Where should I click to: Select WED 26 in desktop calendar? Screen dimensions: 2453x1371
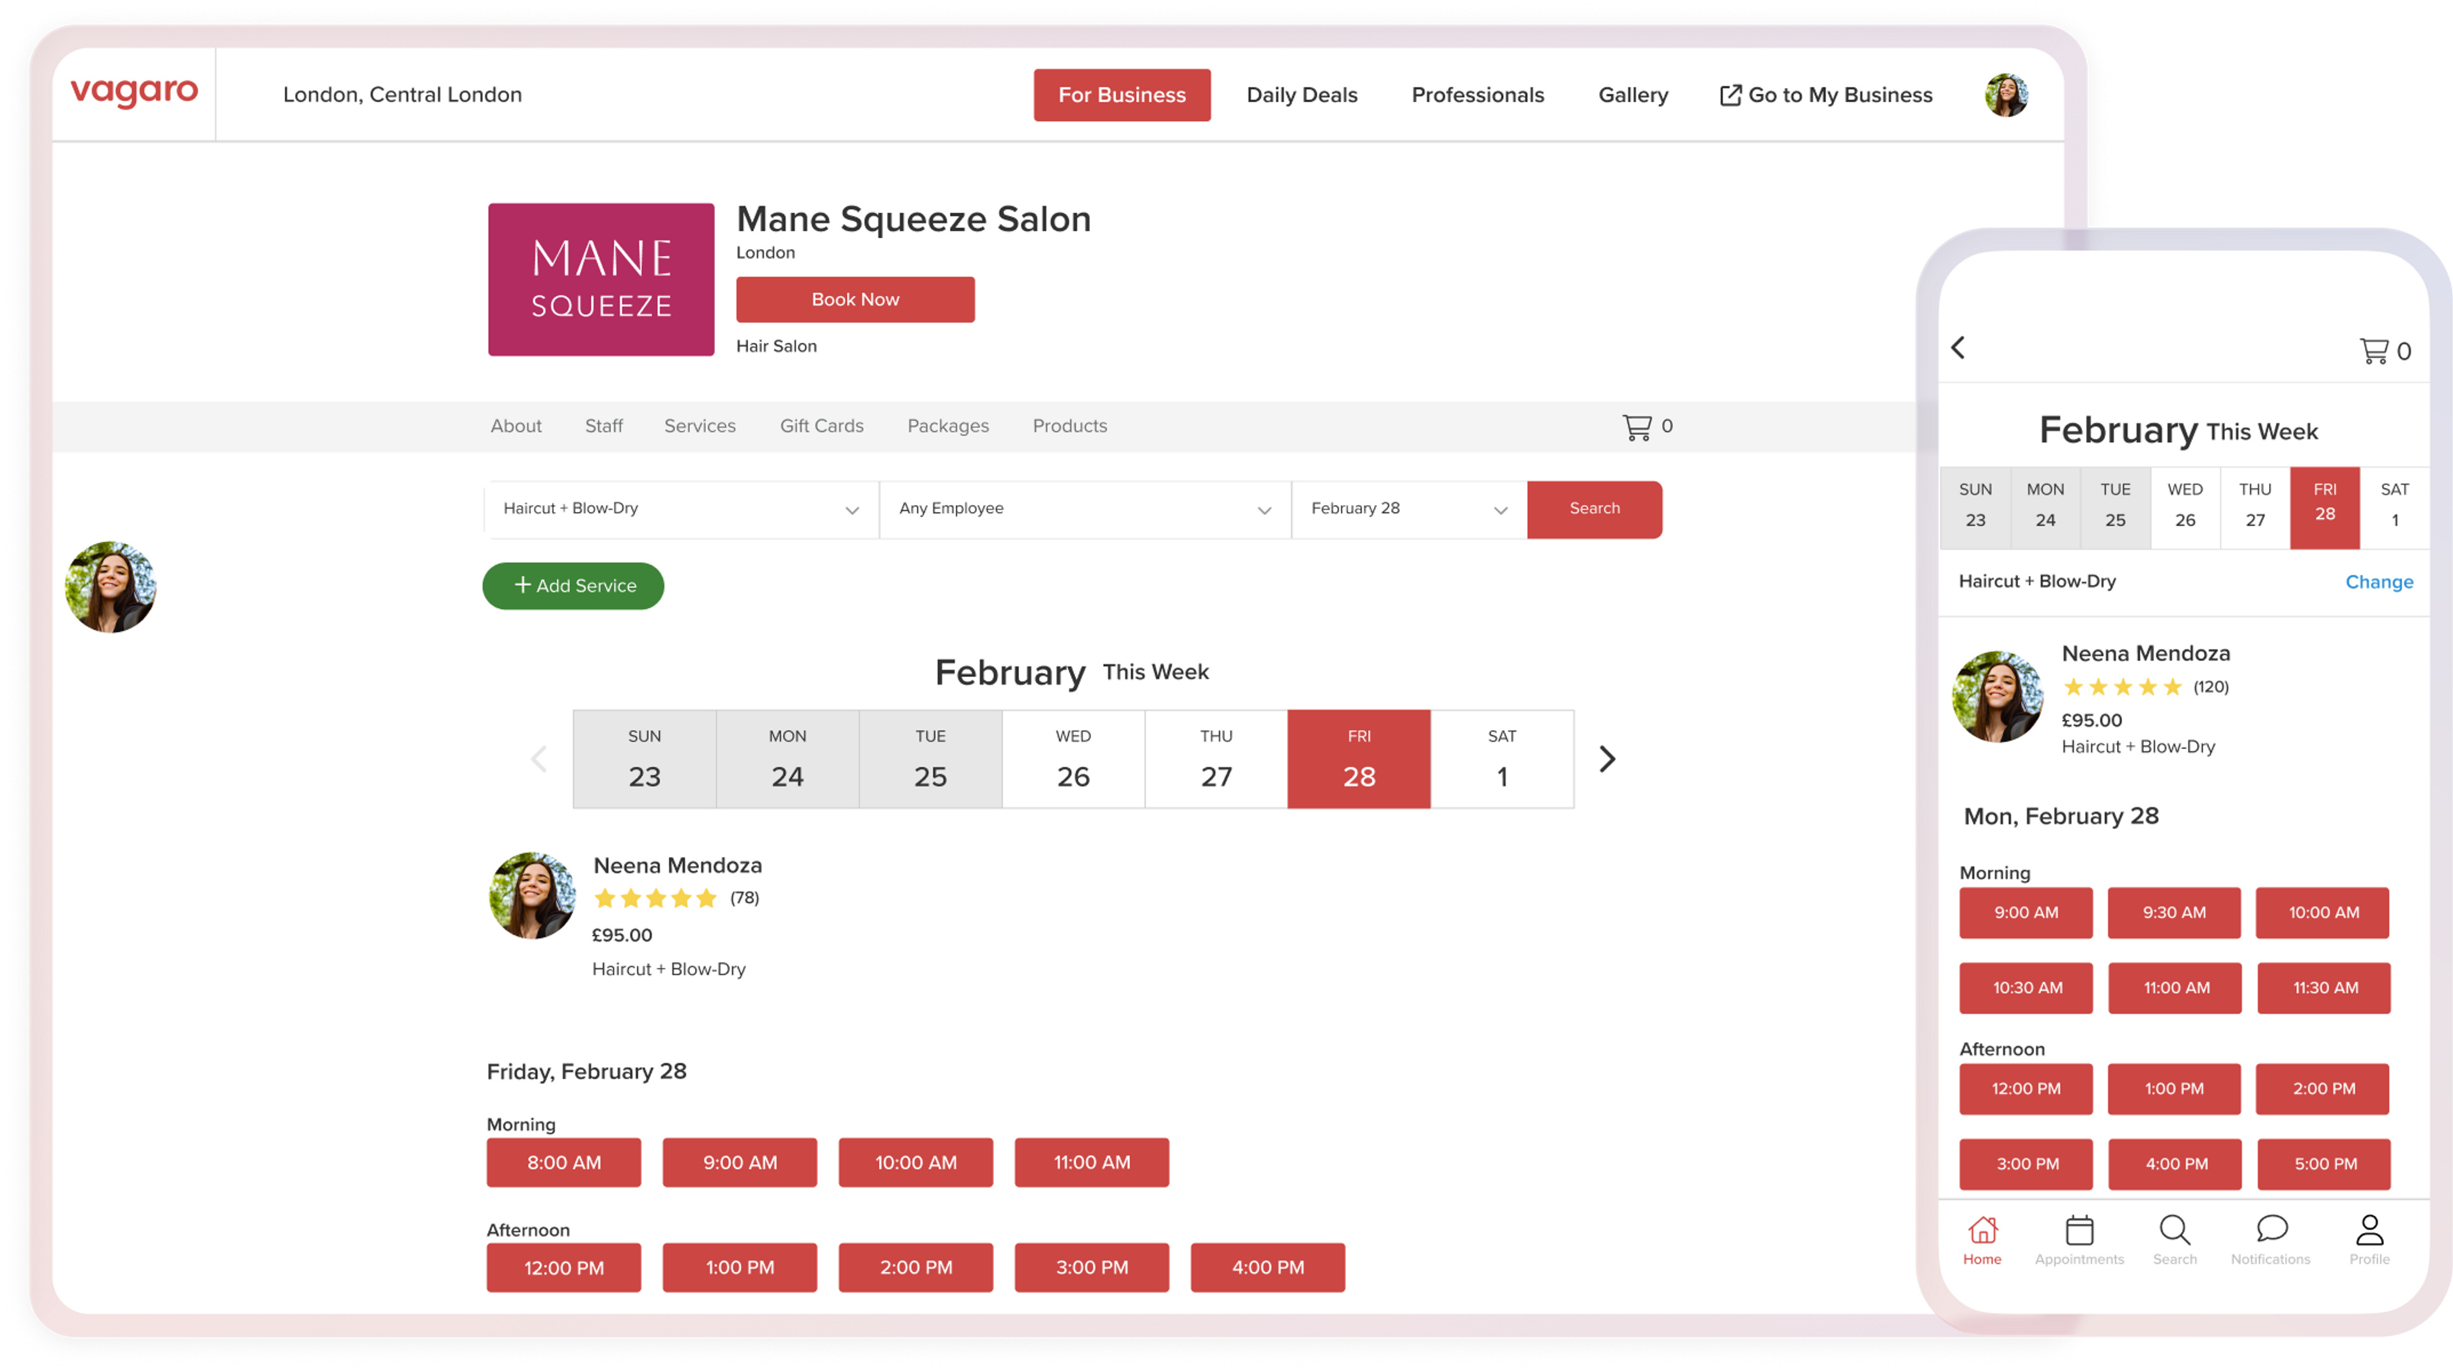tap(1073, 759)
